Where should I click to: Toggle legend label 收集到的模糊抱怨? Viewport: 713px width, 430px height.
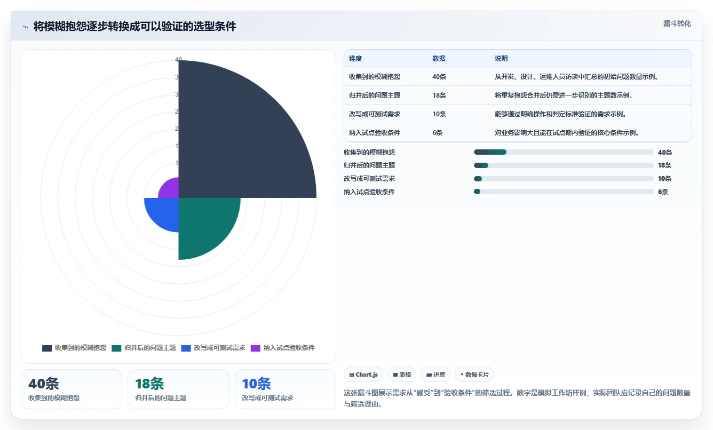(x=81, y=348)
